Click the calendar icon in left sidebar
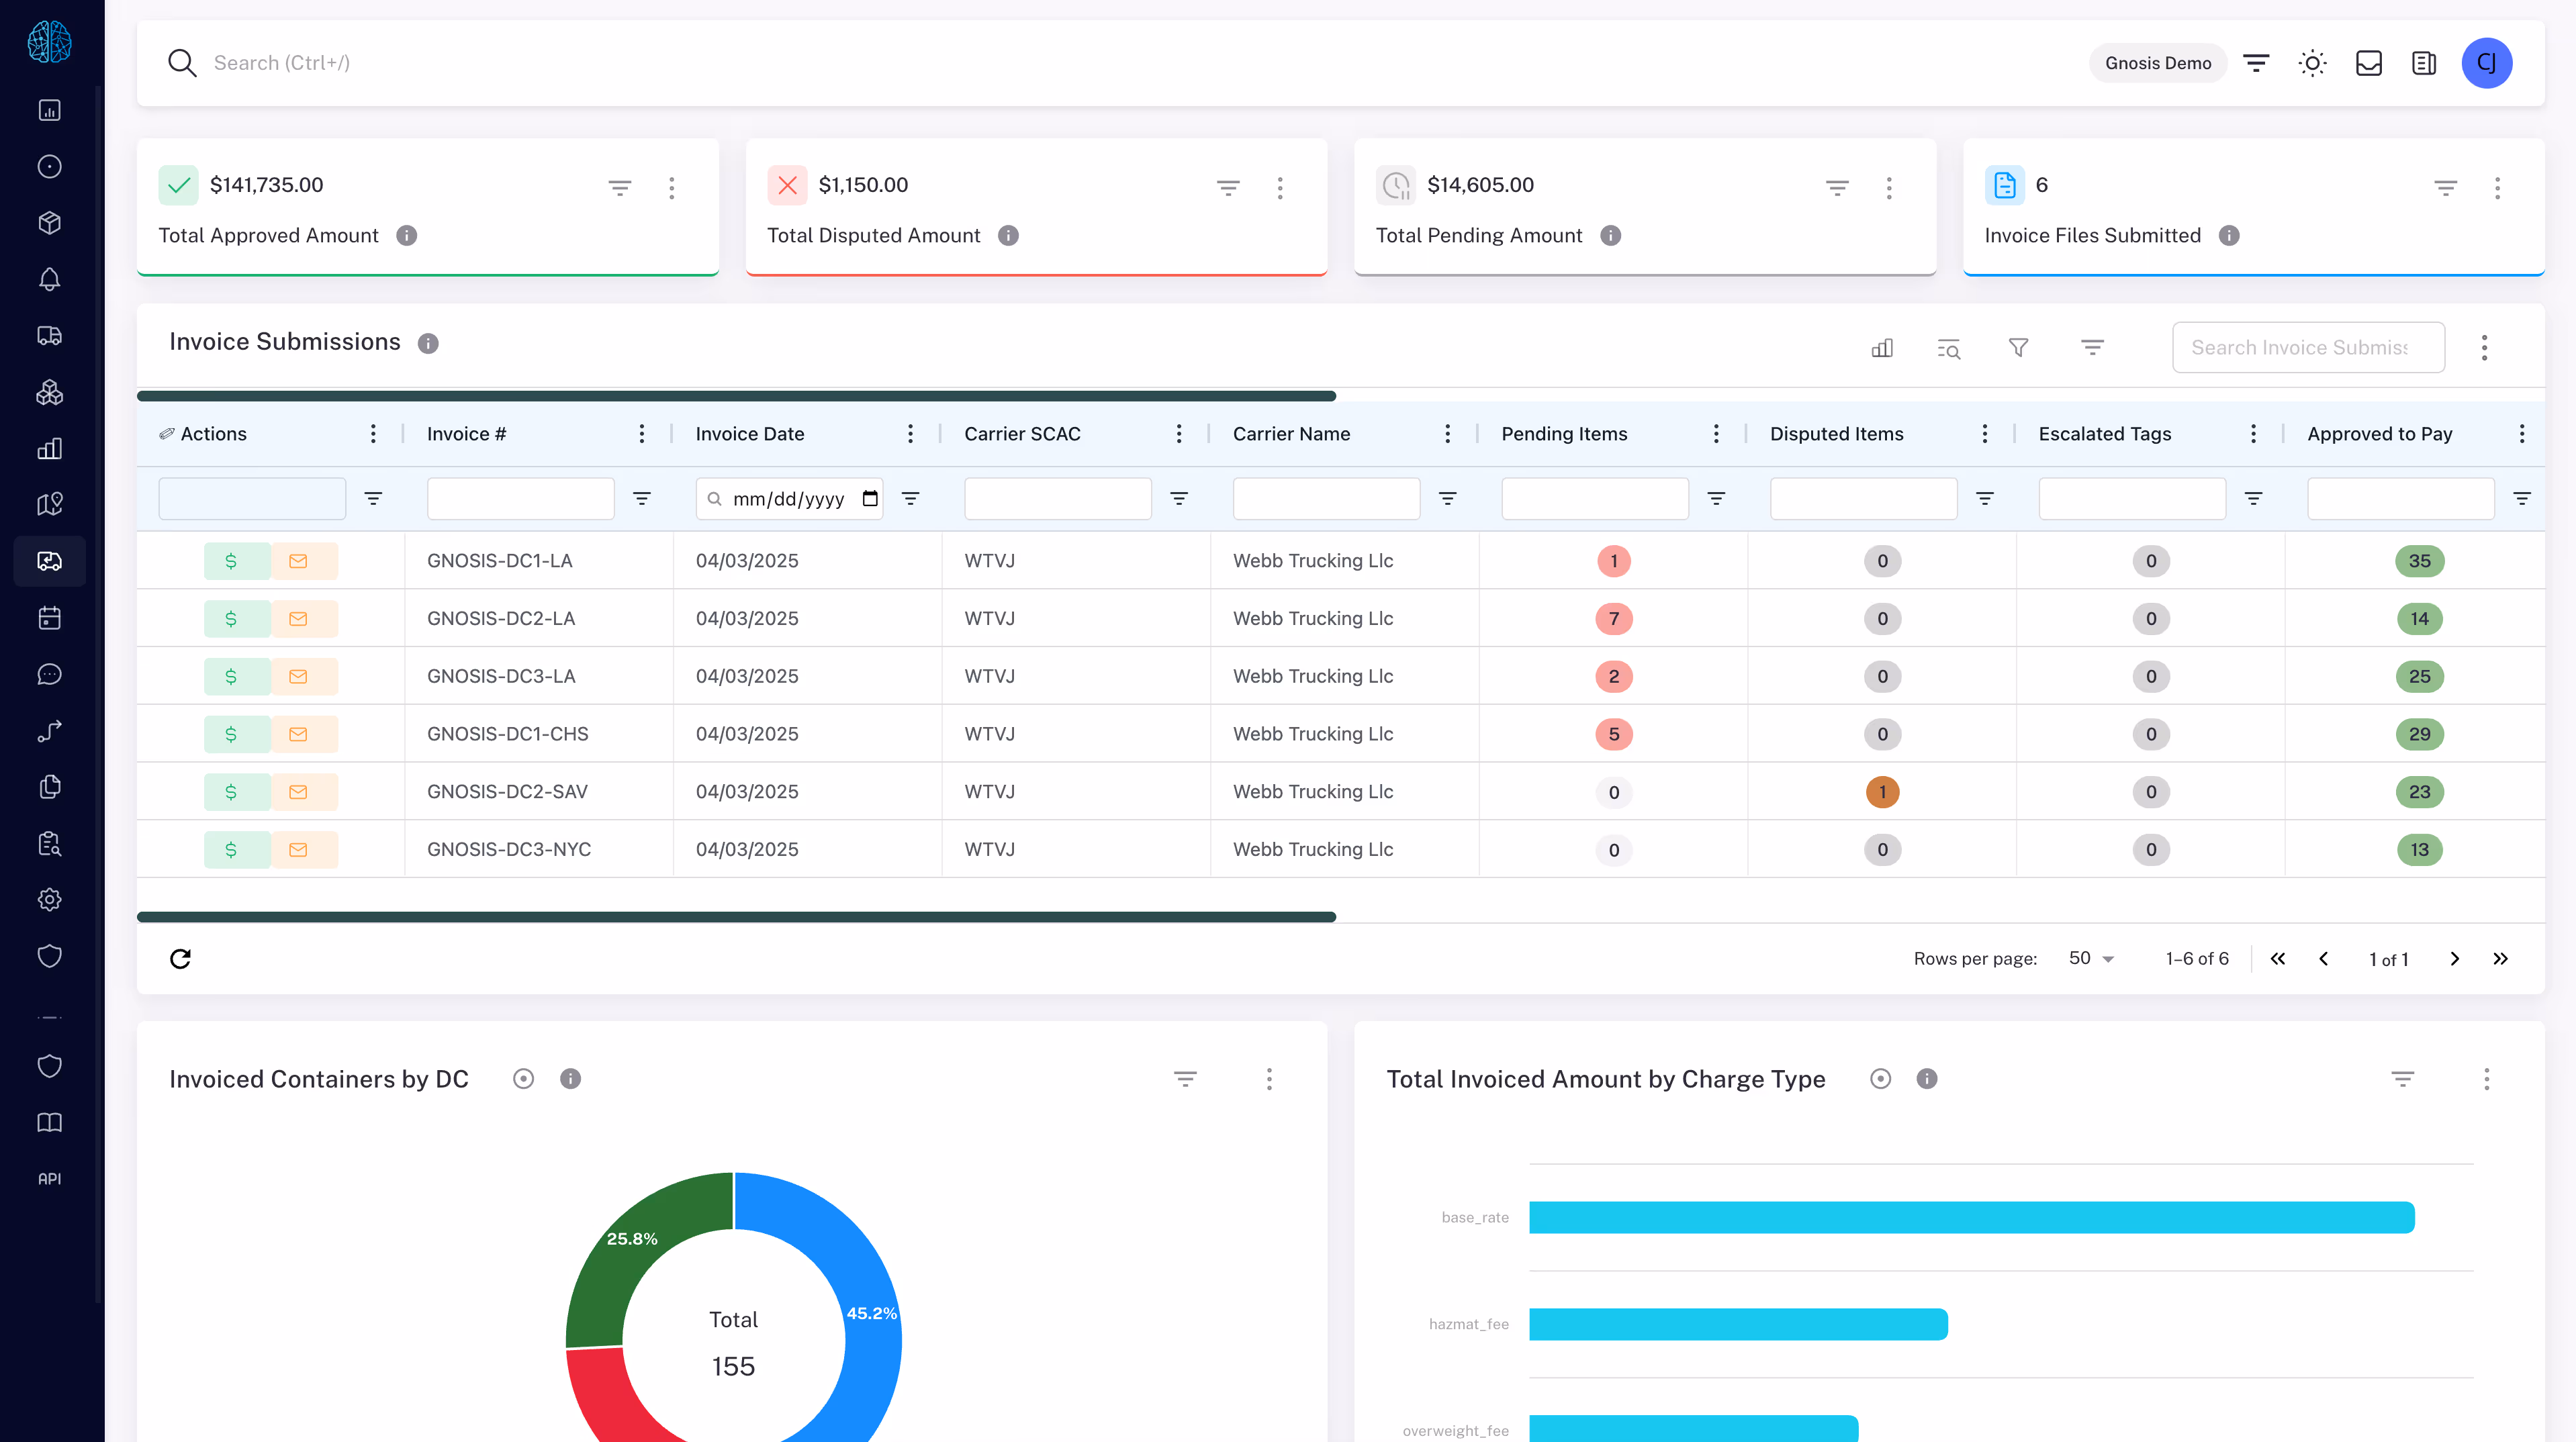The height and width of the screenshot is (1442, 2576). coord(49,618)
